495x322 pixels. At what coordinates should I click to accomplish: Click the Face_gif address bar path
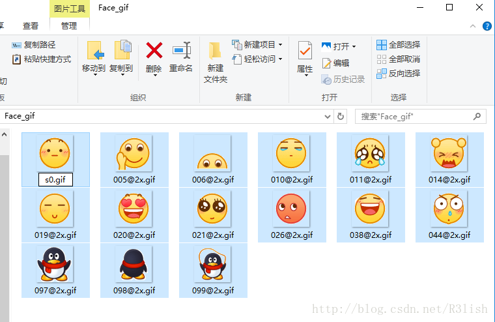[x=20, y=116]
